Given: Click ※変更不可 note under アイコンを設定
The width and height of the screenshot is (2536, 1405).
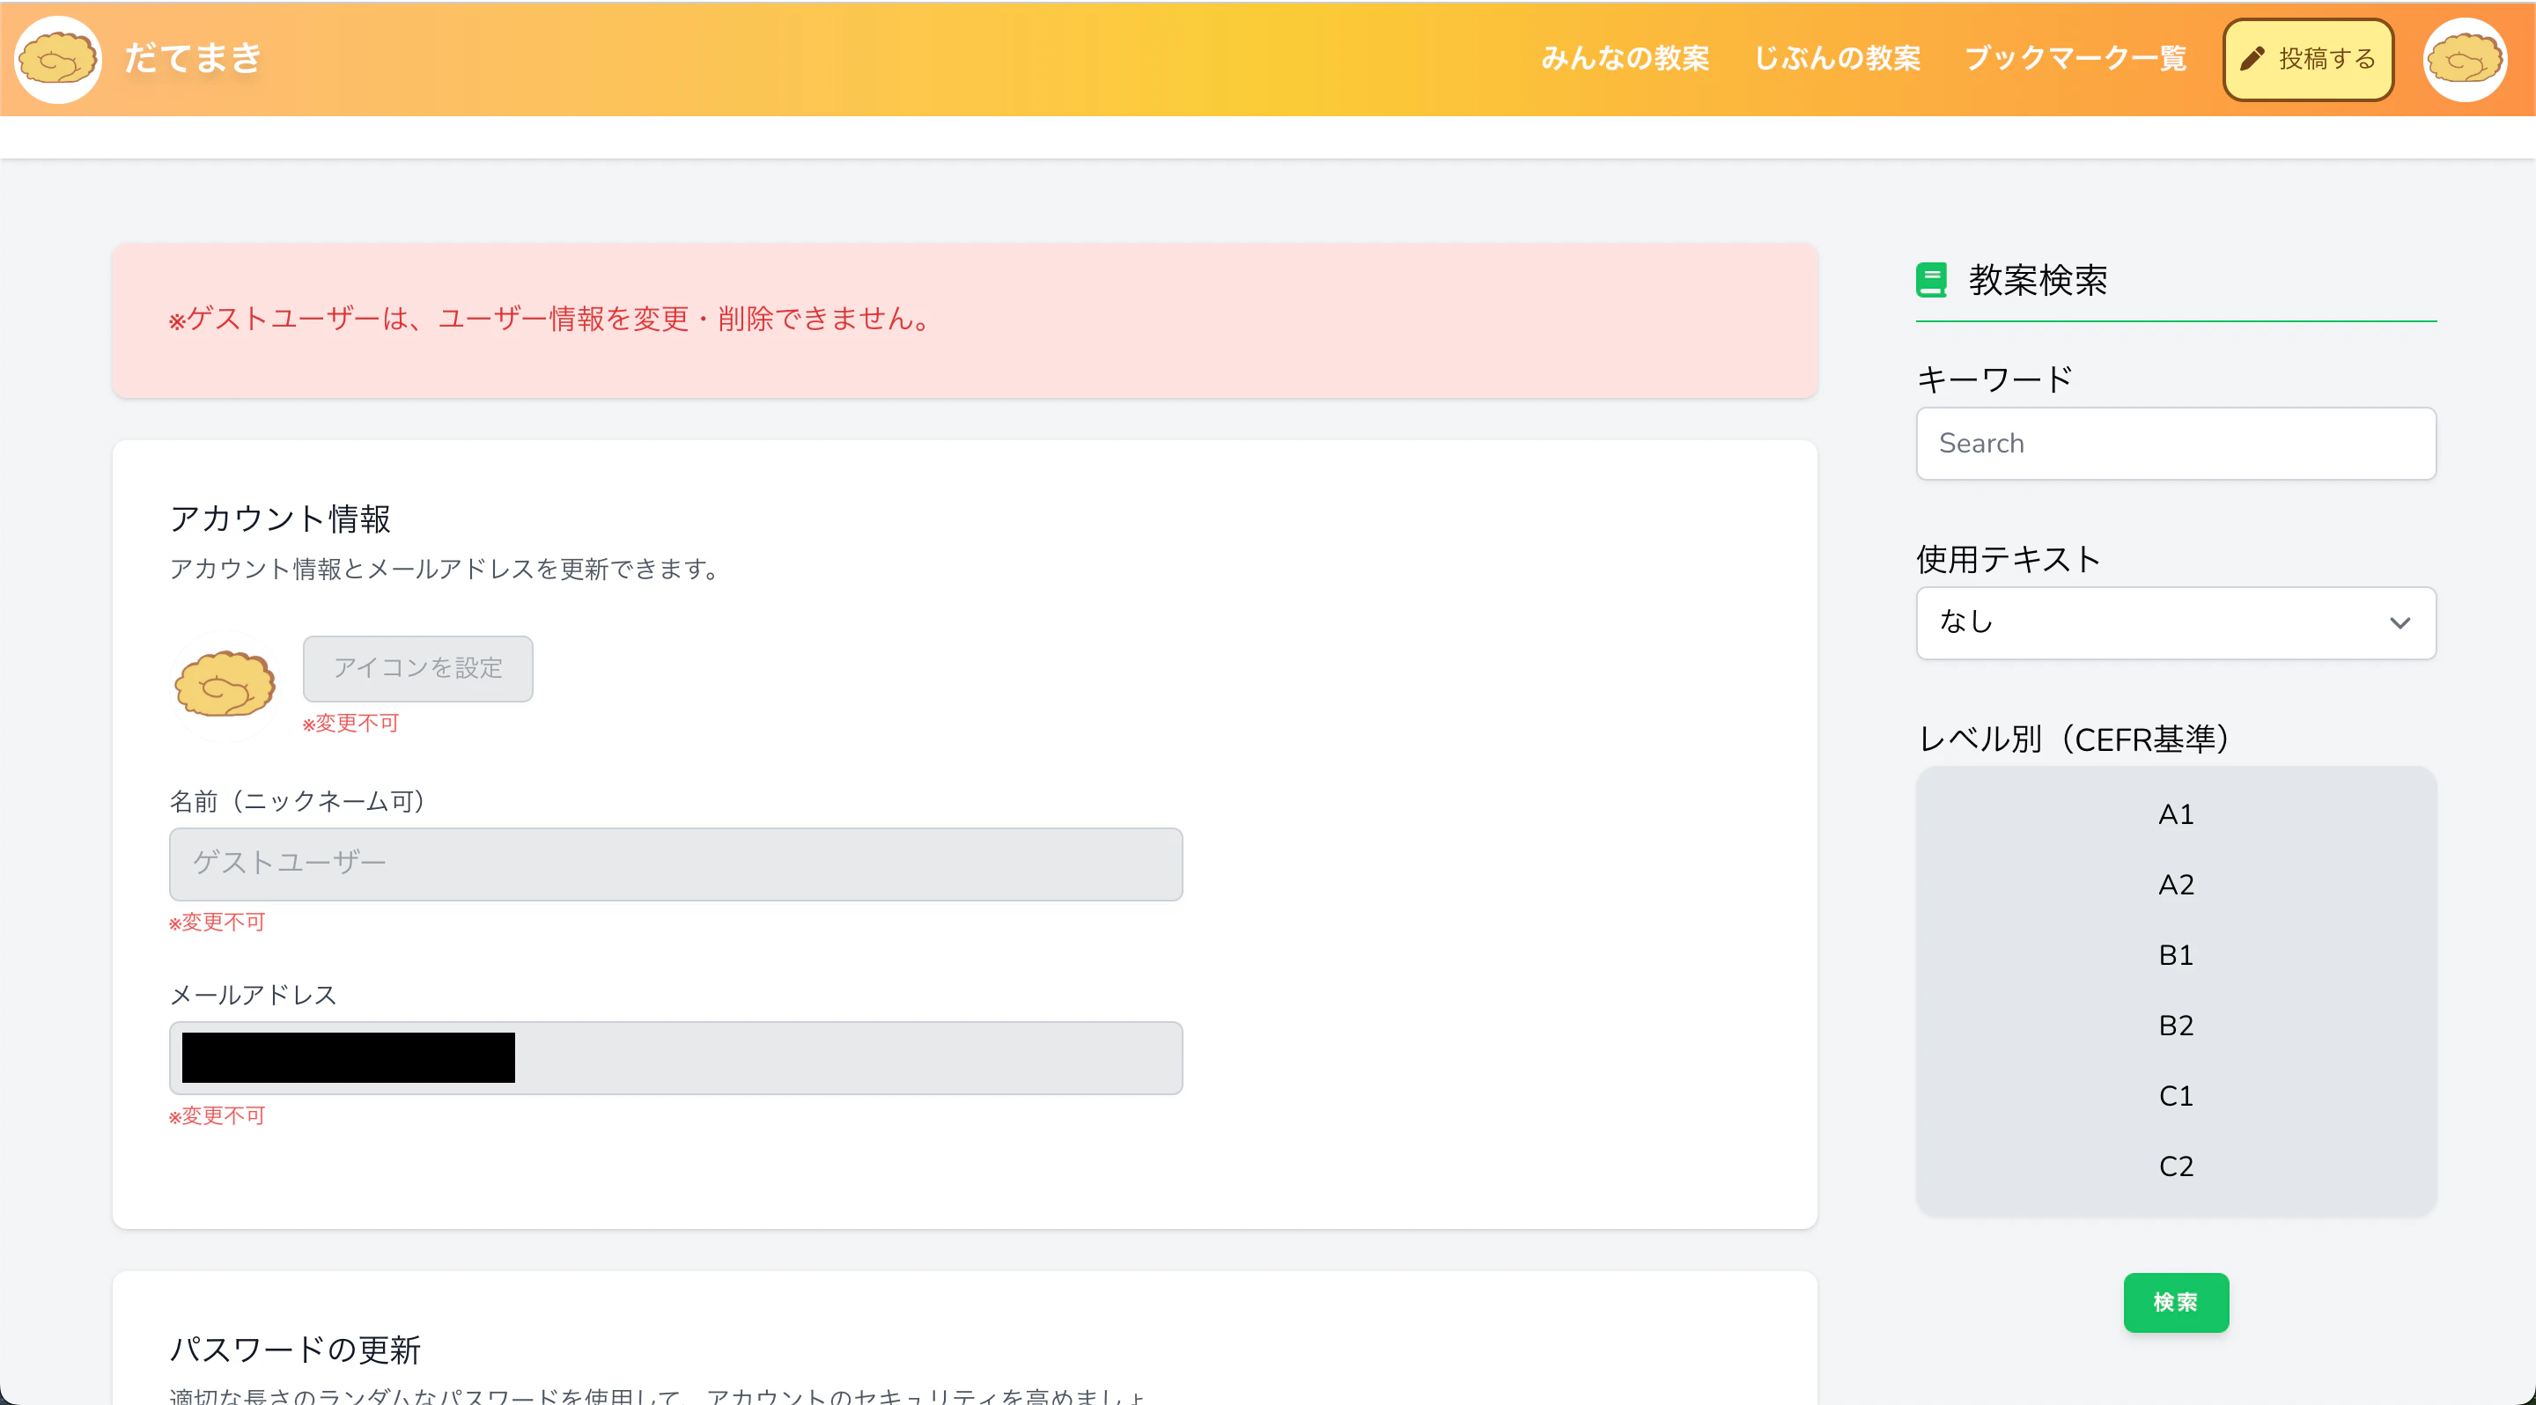Looking at the screenshot, I should pos(350,723).
